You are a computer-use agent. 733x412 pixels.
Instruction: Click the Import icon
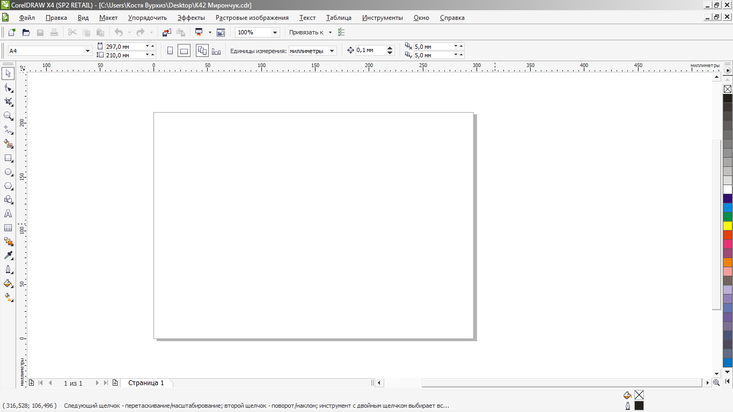[167, 32]
